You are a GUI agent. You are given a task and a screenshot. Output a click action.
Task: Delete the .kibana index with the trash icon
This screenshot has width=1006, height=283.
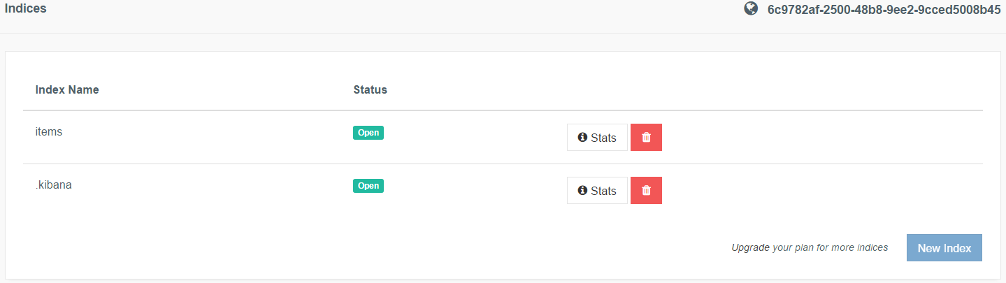pyautogui.click(x=646, y=191)
